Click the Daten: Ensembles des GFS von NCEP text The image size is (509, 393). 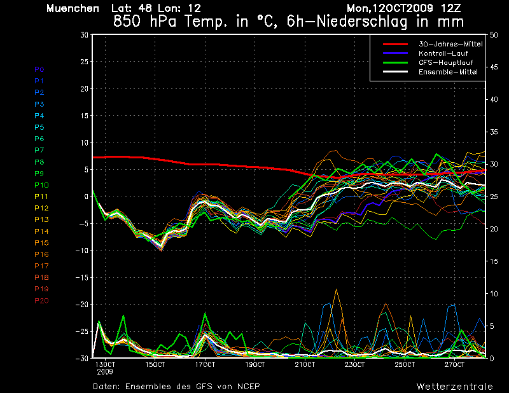click(176, 386)
